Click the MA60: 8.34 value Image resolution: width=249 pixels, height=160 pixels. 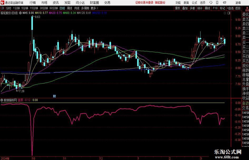(69, 13)
